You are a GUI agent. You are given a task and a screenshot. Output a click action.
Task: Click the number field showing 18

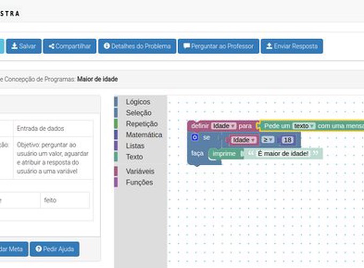[287, 140]
